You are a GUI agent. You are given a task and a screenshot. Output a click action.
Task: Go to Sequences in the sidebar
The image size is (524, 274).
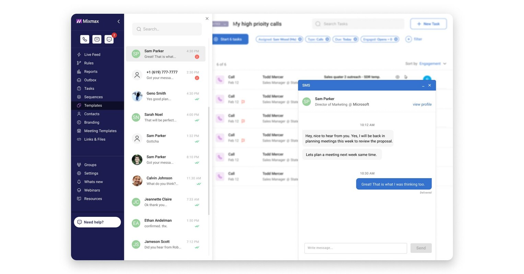point(93,97)
